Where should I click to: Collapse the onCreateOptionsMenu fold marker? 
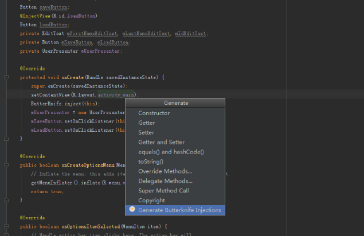pos(6,165)
